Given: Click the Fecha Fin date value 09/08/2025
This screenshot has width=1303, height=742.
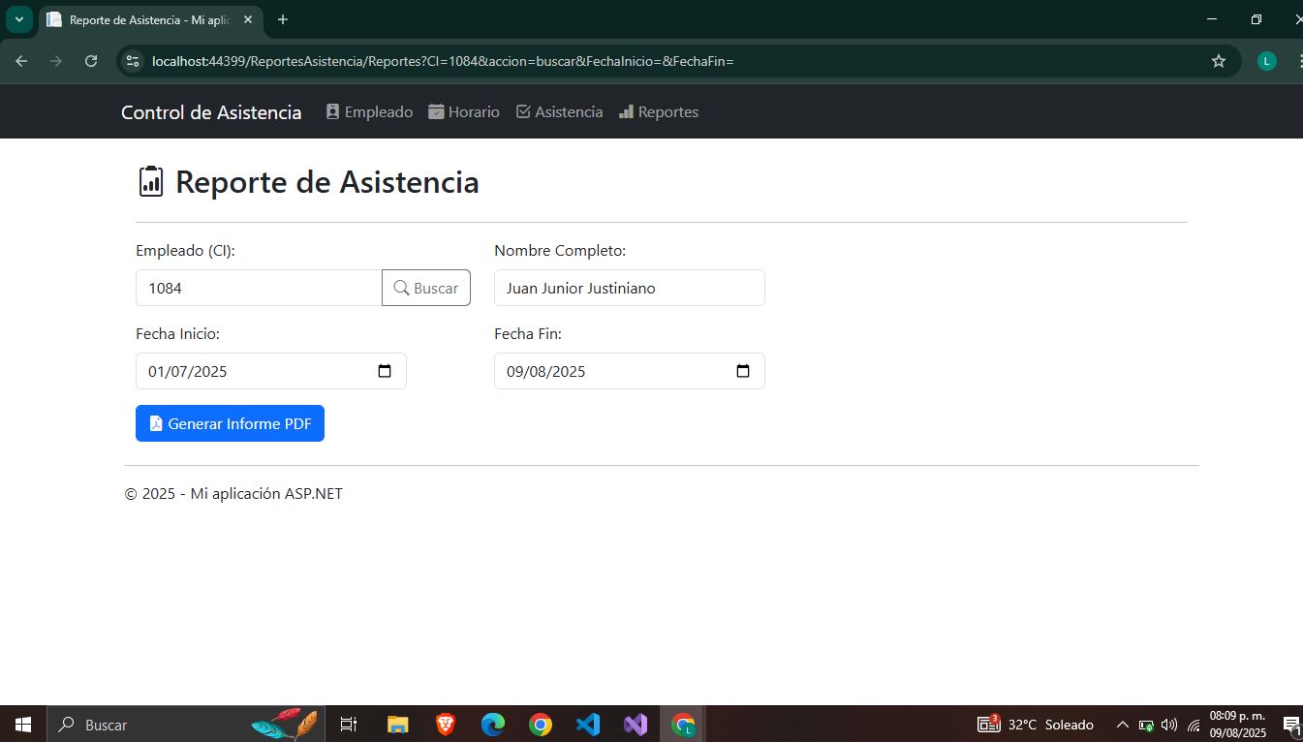Looking at the screenshot, I should pos(546,371).
